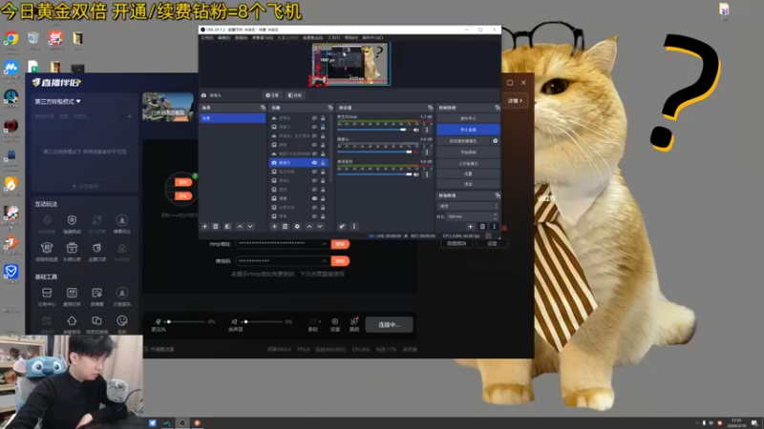Toggle lock on highlighted 摄像头 source

coord(323,162)
